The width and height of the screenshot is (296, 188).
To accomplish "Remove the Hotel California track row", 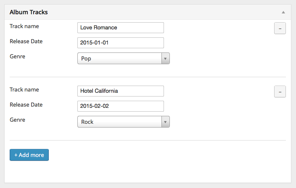I will (280, 91).
